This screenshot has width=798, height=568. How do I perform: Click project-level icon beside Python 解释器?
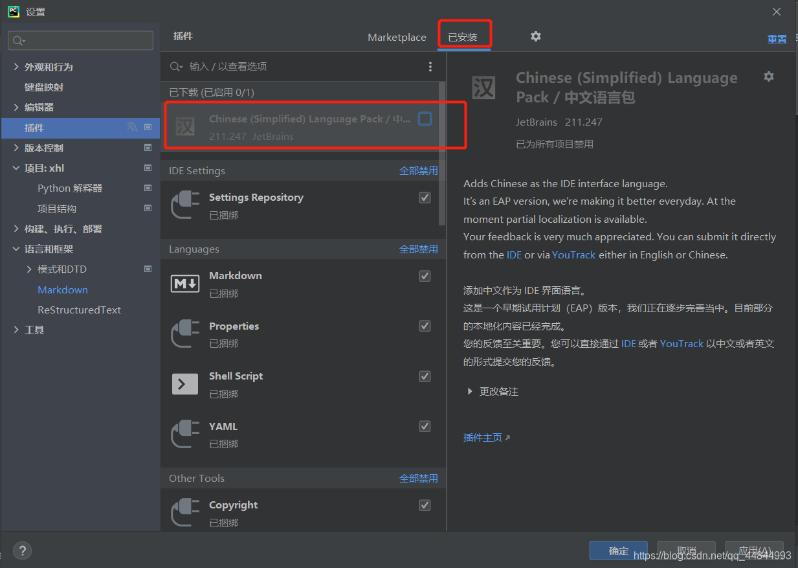click(x=148, y=188)
